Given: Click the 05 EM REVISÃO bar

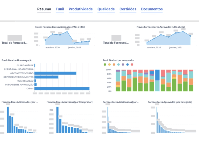Looking at the screenshot, I should tap(35, 81).
